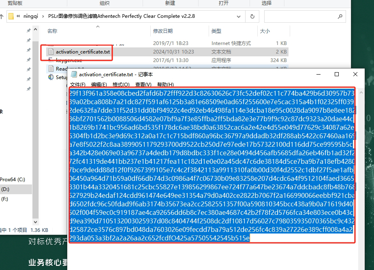The width and height of the screenshot is (374, 270).
Task: Click the 文本文档 type cell
Action: tap(221, 52)
